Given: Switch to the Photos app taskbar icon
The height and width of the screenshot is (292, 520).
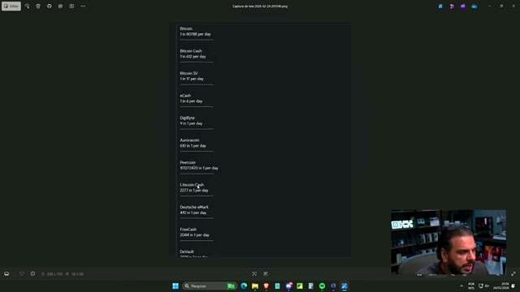Looking at the screenshot, I should [x=344, y=286].
